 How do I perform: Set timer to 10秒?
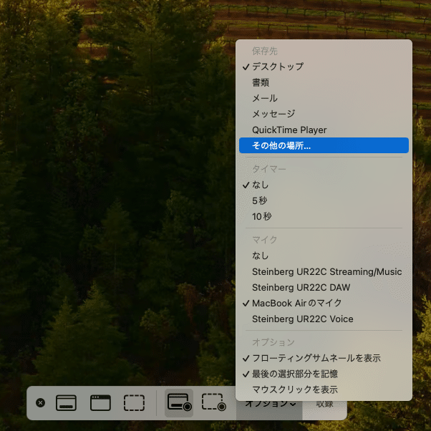pyautogui.click(x=324, y=217)
